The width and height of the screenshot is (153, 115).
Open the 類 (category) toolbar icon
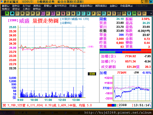58,13
